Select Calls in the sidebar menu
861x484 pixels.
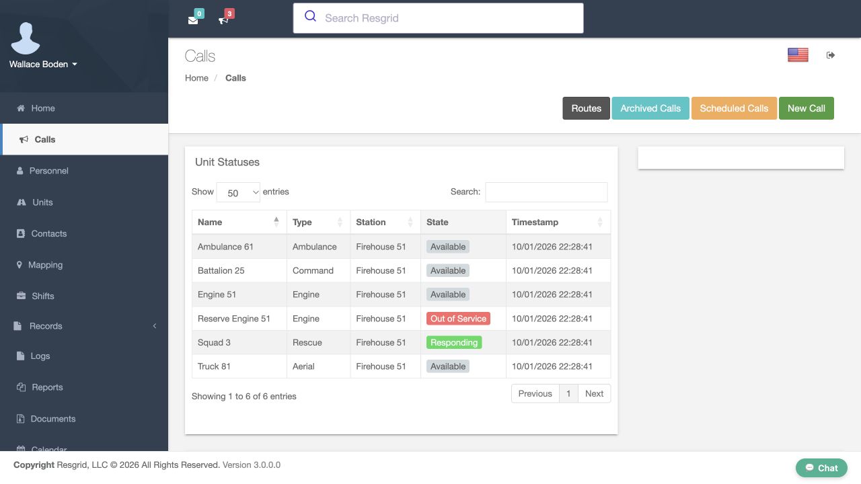click(x=84, y=140)
